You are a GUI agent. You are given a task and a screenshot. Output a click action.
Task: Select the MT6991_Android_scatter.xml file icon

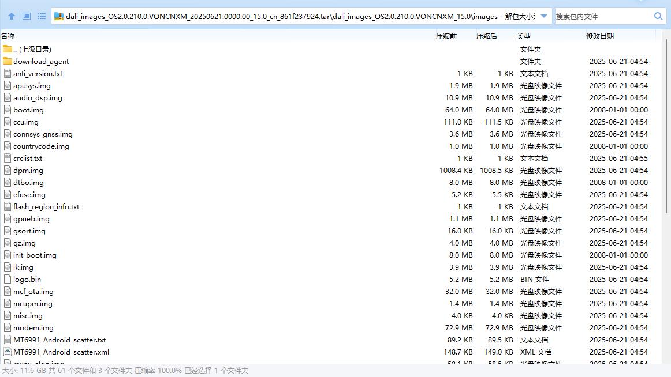[x=8, y=352]
